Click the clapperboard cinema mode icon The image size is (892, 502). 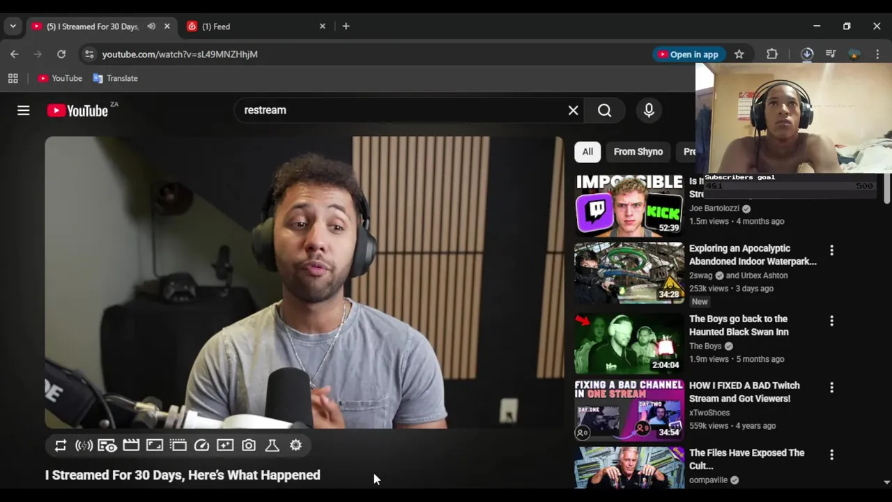pyautogui.click(x=131, y=446)
